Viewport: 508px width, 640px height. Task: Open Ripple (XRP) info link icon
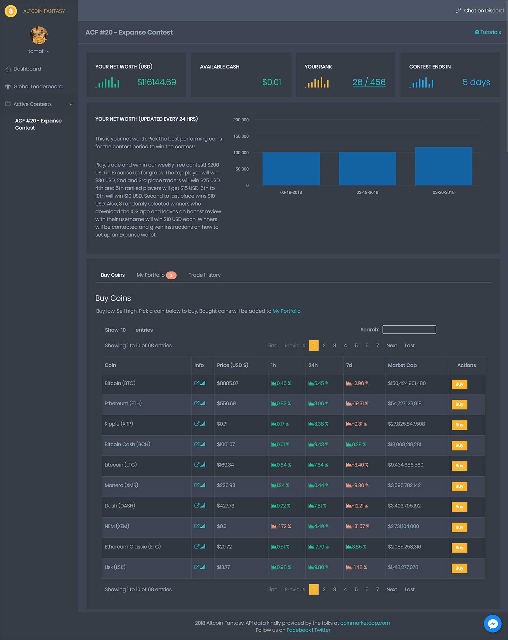point(197,424)
